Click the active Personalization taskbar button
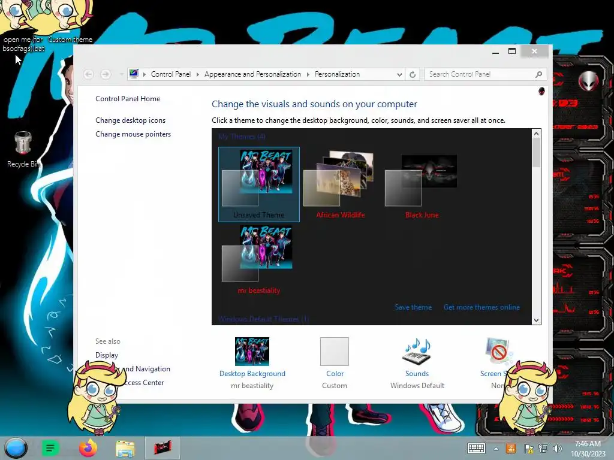 pos(162,448)
